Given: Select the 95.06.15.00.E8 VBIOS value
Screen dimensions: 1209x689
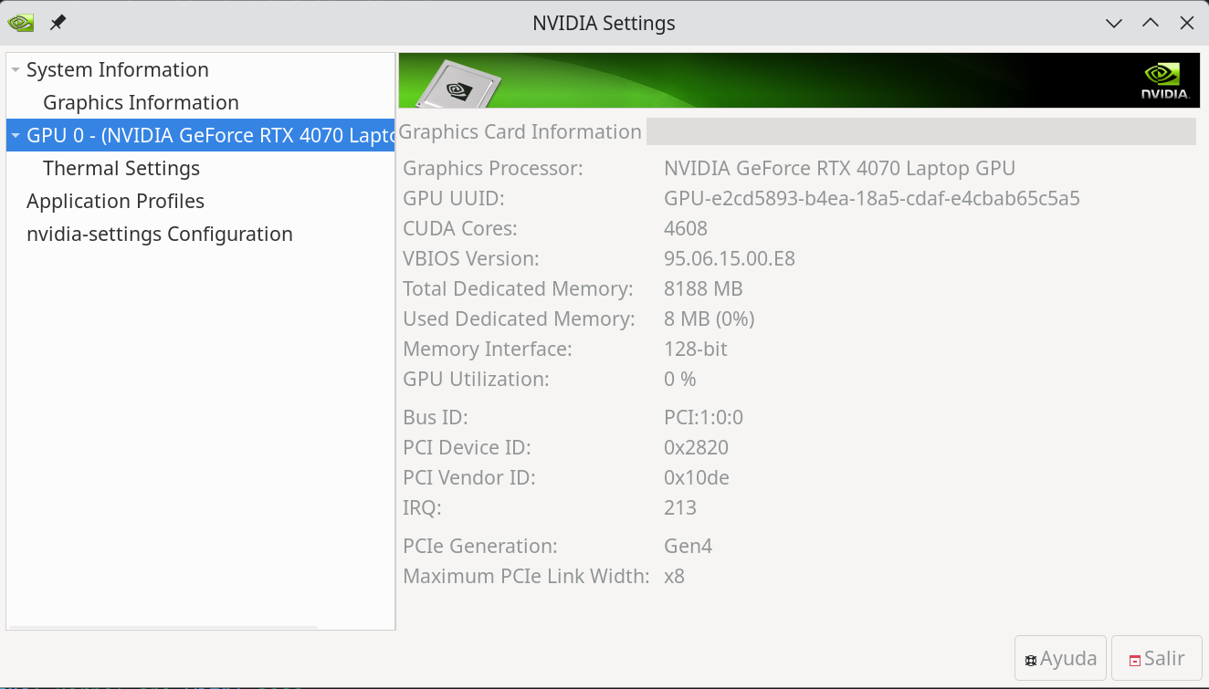Looking at the screenshot, I should tap(730, 258).
